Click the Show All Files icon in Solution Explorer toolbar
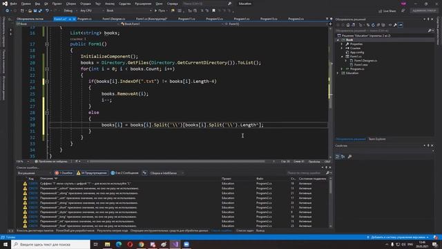 (383, 25)
